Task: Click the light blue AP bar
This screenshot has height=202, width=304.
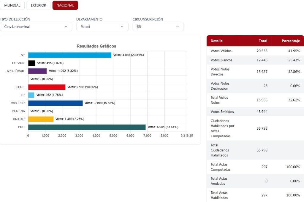Action: coord(69,55)
